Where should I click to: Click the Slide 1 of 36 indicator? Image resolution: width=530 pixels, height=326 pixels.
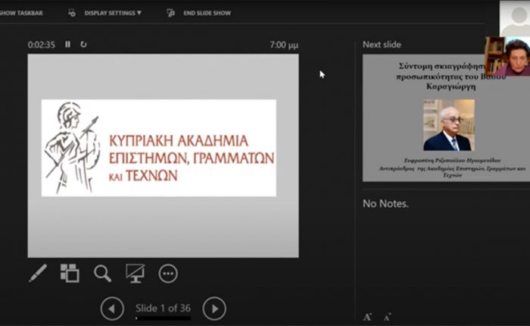[163, 308]
